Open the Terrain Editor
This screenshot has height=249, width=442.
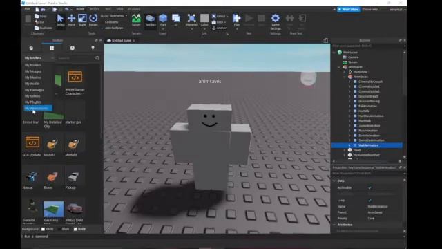tap(136, 20)
